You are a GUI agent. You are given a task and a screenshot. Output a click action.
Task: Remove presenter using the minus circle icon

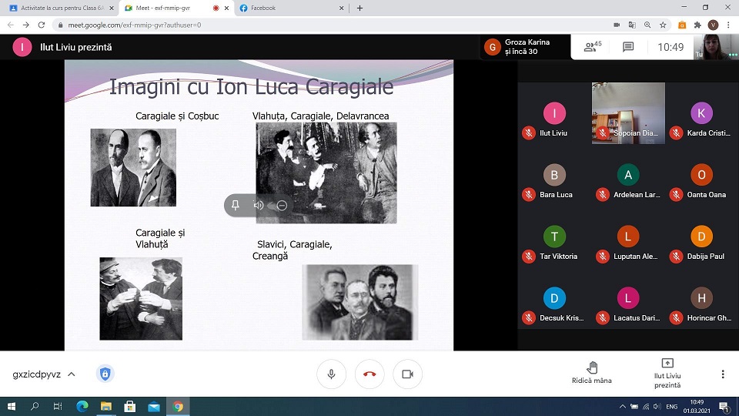(282, 205)
